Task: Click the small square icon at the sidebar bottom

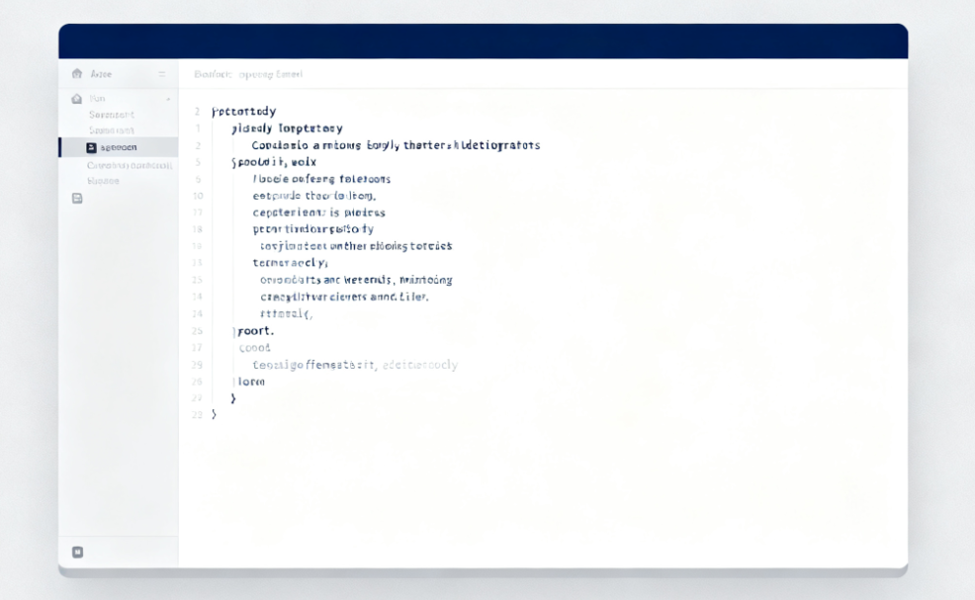Action: [77, 552]
